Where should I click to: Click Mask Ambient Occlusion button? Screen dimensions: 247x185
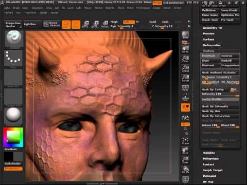point(220,72)
